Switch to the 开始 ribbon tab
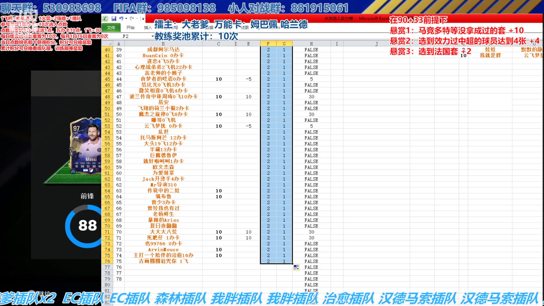Image resolution: width=544 pixels, height=306 pixels. coord(130,27)
